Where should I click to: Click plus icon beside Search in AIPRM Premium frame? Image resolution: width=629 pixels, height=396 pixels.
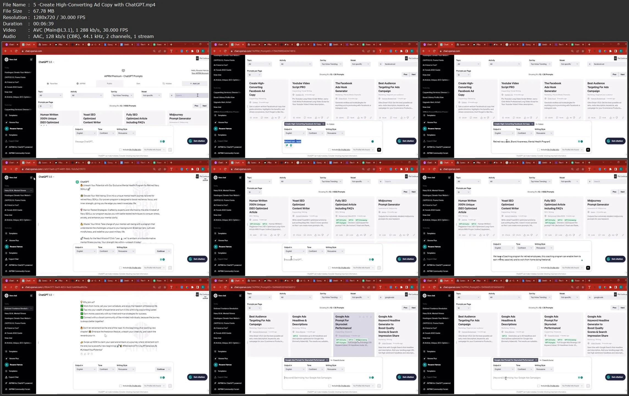point(171,95)
